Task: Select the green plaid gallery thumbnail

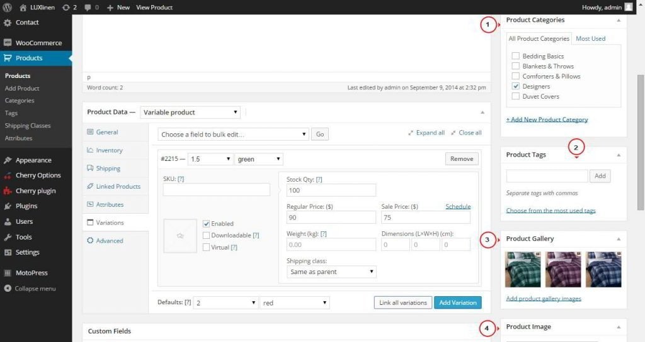Action: (523, 269)
